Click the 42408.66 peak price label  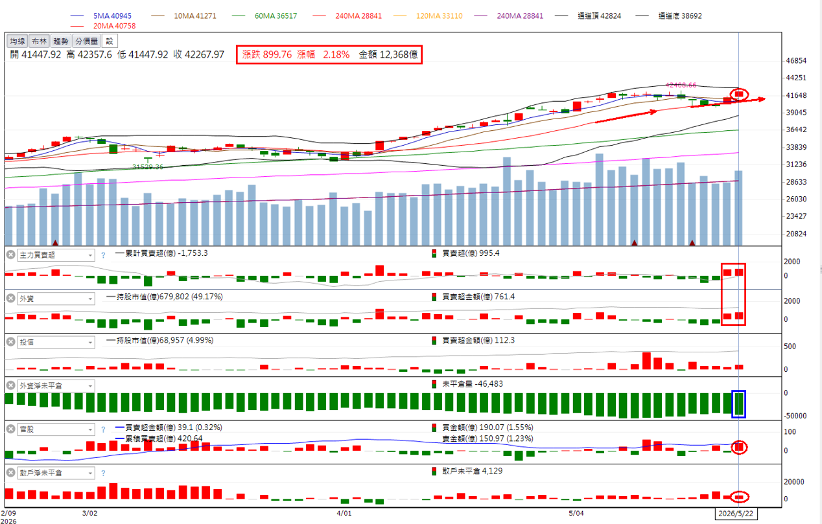pyautogui.click(x=681, y=85)
